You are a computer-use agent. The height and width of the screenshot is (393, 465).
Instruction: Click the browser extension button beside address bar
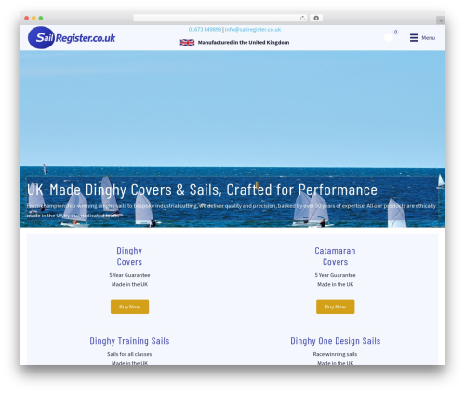(x=316, y=18)
